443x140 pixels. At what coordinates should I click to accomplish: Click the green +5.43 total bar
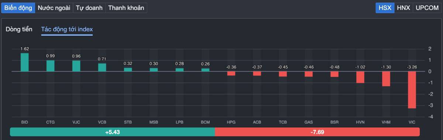coord(112,132)
